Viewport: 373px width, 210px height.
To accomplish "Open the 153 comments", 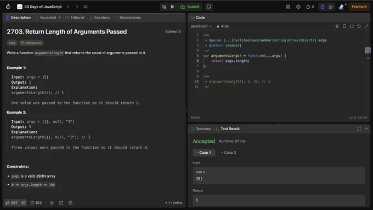I will click(36, 203).
